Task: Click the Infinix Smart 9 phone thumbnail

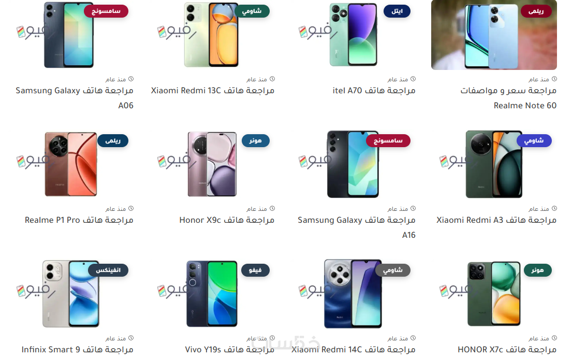Action: (x=71, y=293)
